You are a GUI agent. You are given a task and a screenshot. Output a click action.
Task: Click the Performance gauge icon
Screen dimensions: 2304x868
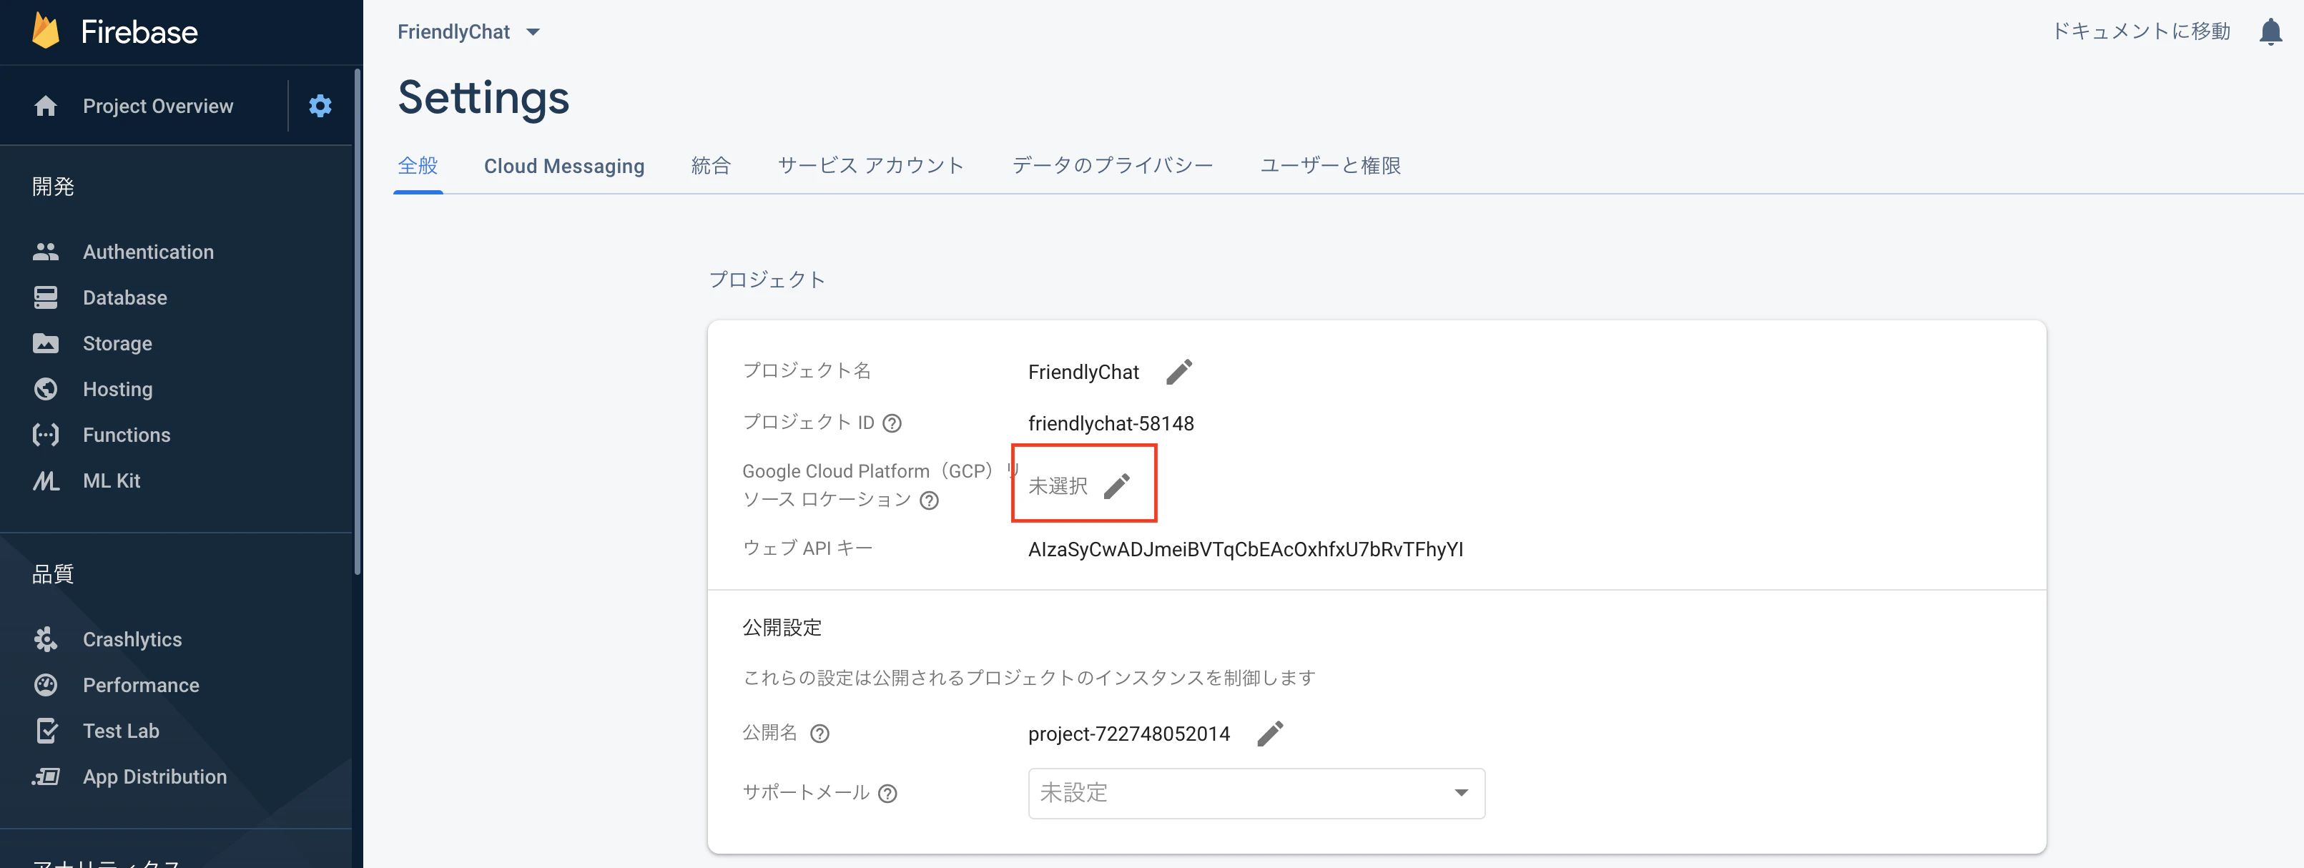pos(46,685)
